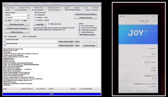Open Device Manager
This screenshot has width=168, height=97.
(x=90, y=45)
